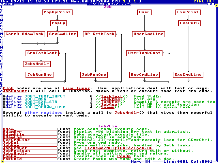Open AdamLog function entry
This screenshot has height=163, width=218.
30,137
